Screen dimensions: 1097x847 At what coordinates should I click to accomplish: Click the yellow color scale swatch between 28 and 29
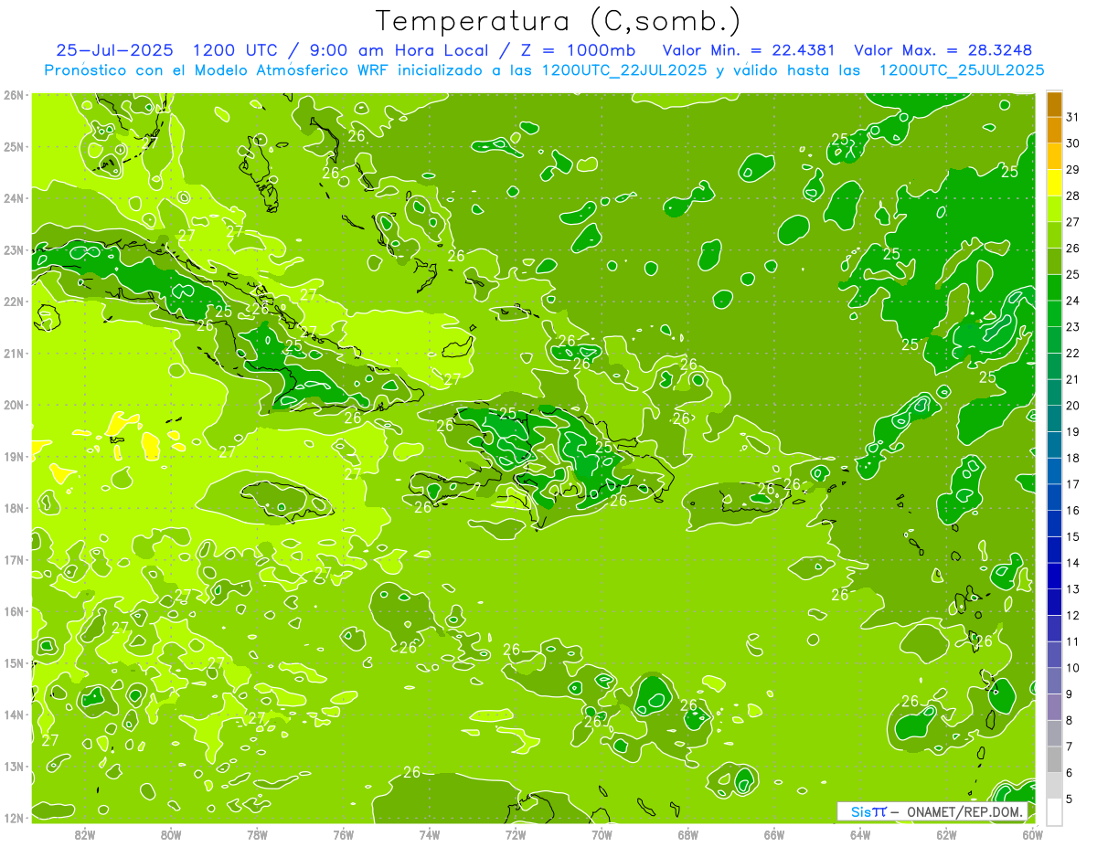(1054, 183)
